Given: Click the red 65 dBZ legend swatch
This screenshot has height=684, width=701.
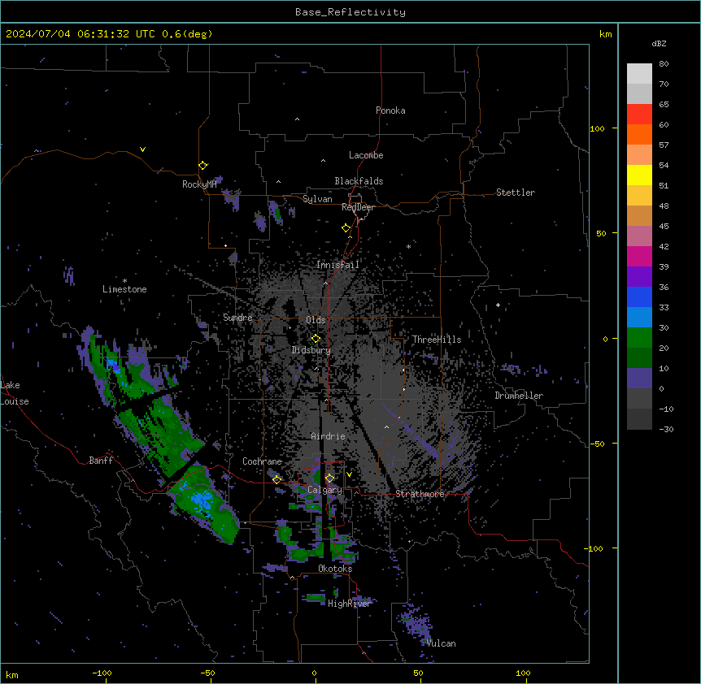Looking at the screenshot, I should 639,115.
